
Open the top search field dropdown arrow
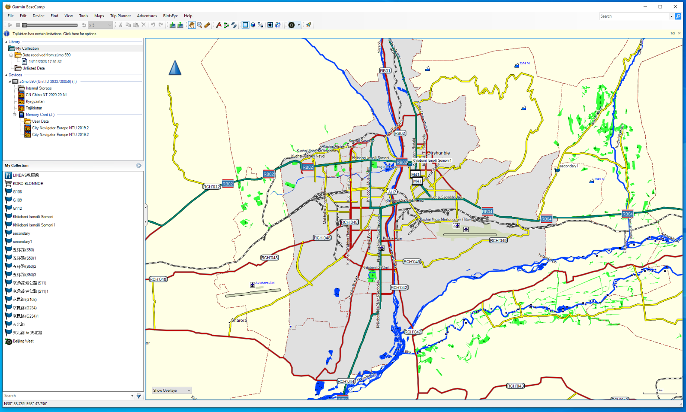point(671,16)
